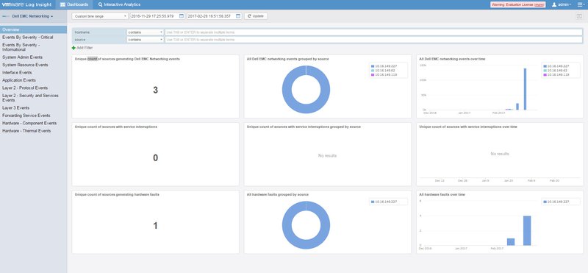This screenshot has width=588, height=273.
Task: Click 'Unique count of sources with service interruptions' title
Action: tap(116, 127)
